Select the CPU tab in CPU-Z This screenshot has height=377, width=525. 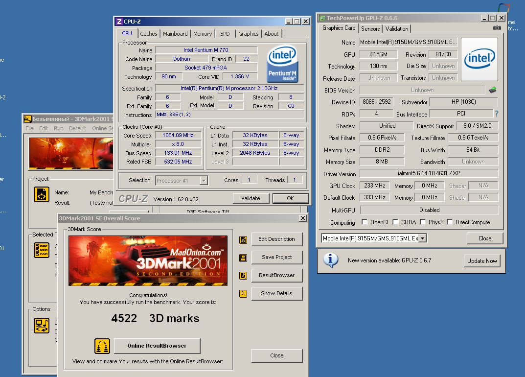pos(127,33)
